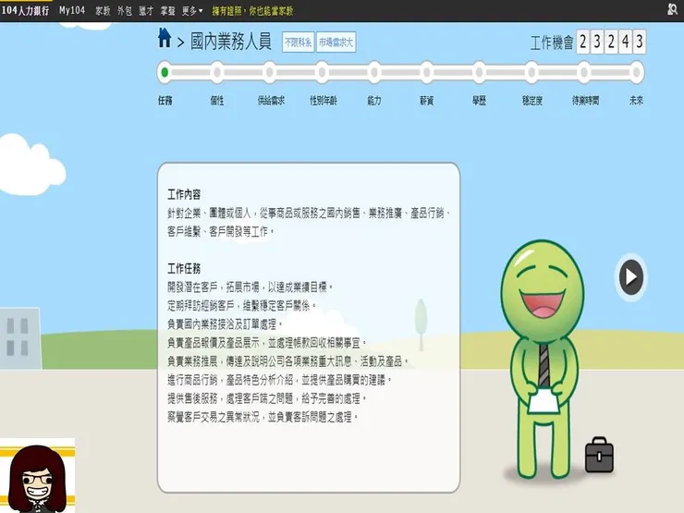Click the 工作機會 counter digits
The width and height of the screenshot is (684, 513).
click(x=611, y=42)
